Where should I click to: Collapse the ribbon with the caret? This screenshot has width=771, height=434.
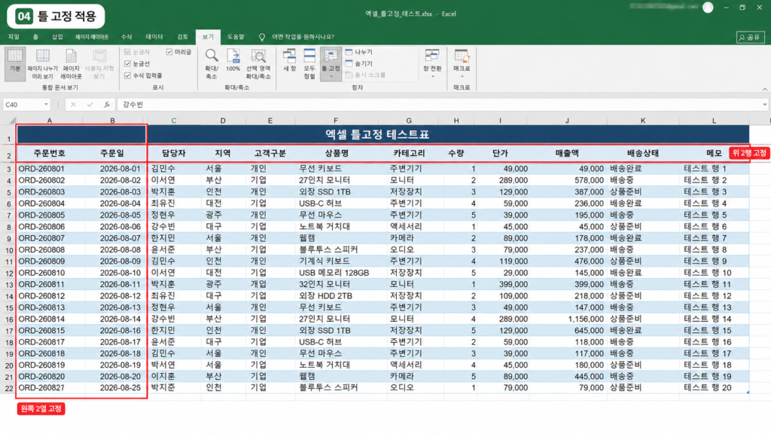765,89
